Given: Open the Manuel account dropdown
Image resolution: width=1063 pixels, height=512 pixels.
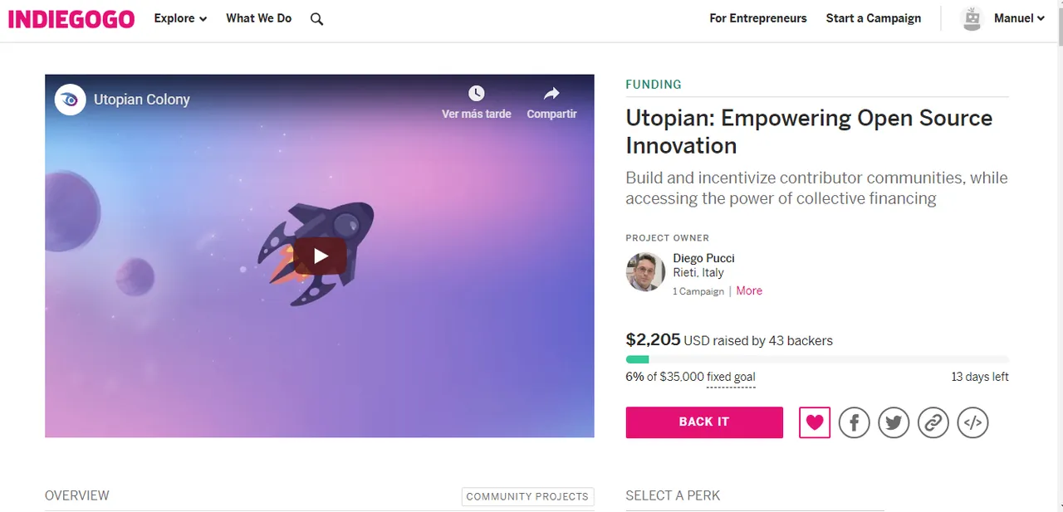Looking at the screenshot, I should [x=1019, y=18].
